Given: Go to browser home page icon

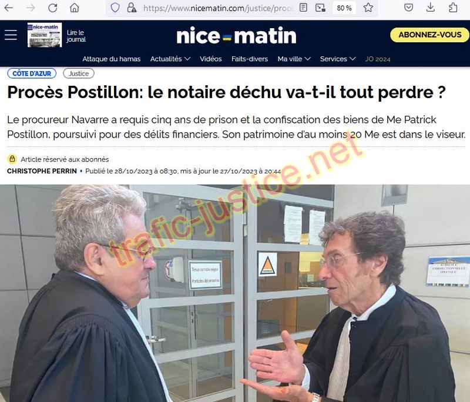Looking at the screenshot, I should tap(75, 8).
